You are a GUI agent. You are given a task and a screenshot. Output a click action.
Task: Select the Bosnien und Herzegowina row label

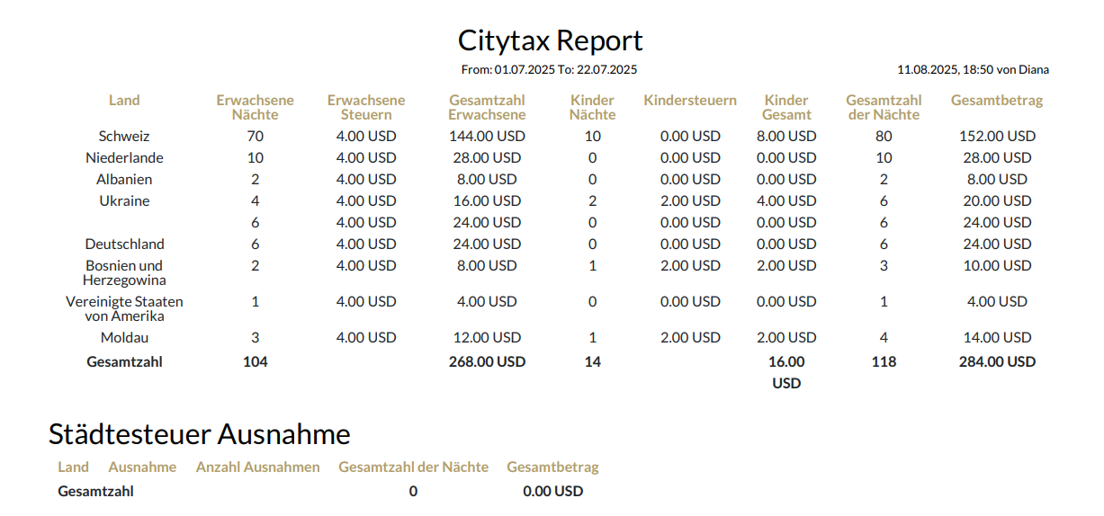tap(124, 272)
